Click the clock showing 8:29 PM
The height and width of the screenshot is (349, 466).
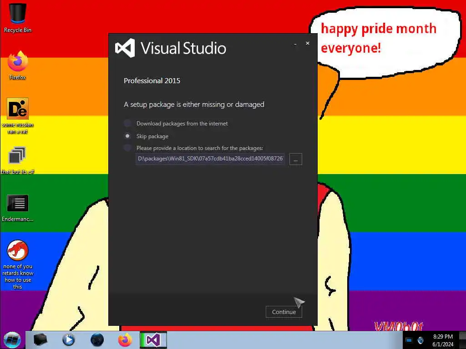(443, 337)
